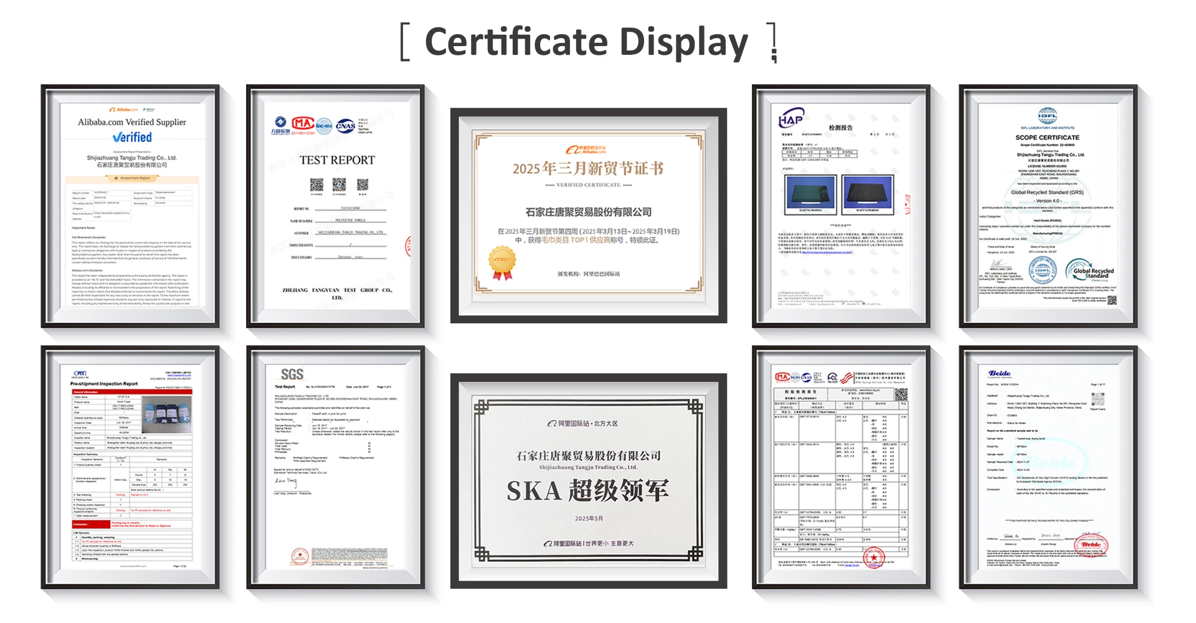
Task: Click the right product photo in HAP report
Action: [x=868, y=194]
